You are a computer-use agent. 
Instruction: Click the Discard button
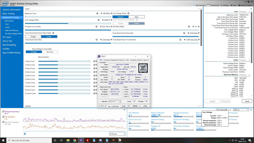[226, 101]
